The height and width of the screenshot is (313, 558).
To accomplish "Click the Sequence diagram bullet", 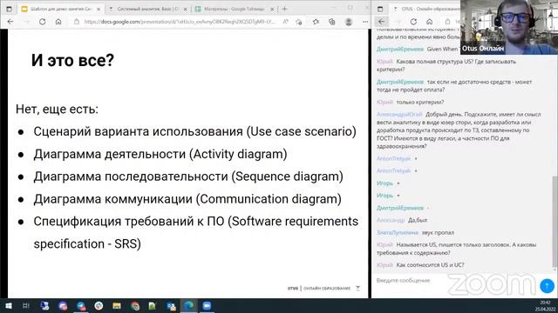I will pos(188,176).
